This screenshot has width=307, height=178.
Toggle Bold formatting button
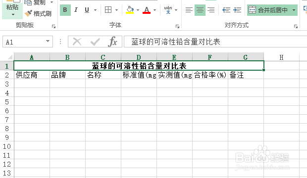tap(65, 10)
